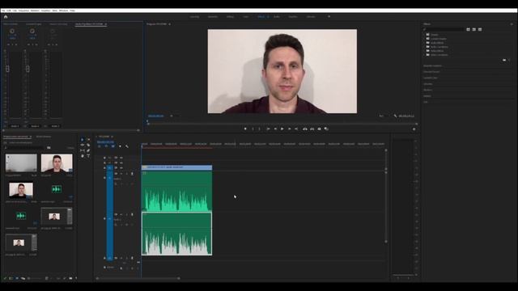Click the first pan knob in the mixer
Screen dimensions: 518x291
point(12,31)
